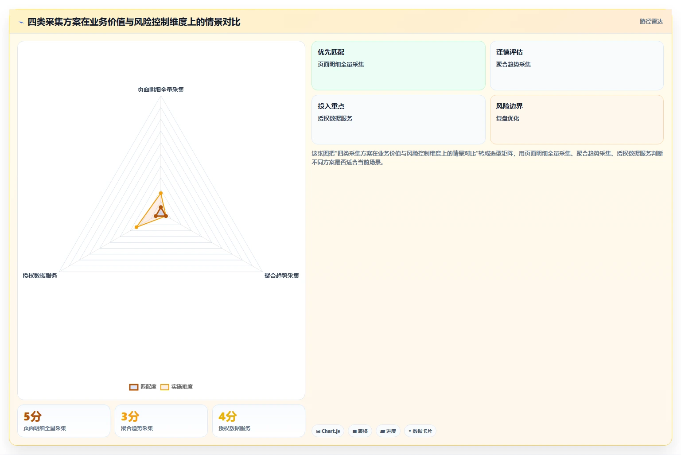Click the 聚合趋势采集 text in 谨慎评估 card
Viewport: 681px width, 455px height.
click(514, 65)
